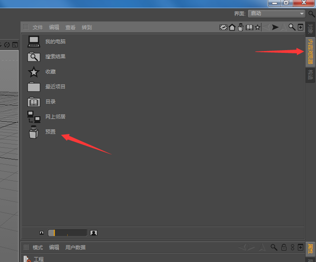Image resolution: width=316 pixels, height=262 pixels.
Task: Minimize the application window
Action: 275,3
